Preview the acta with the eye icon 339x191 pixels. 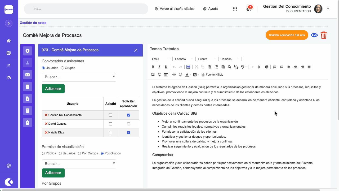(x=314, y=35)
